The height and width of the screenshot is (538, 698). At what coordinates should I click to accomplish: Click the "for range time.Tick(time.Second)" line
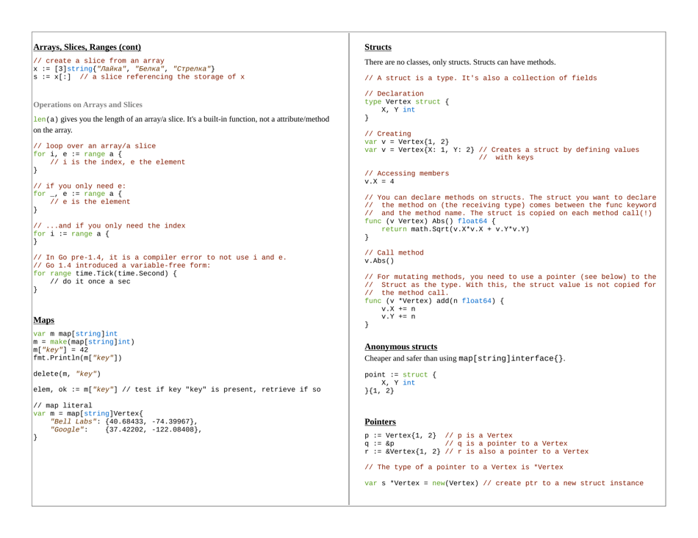[x=105, y=273]
